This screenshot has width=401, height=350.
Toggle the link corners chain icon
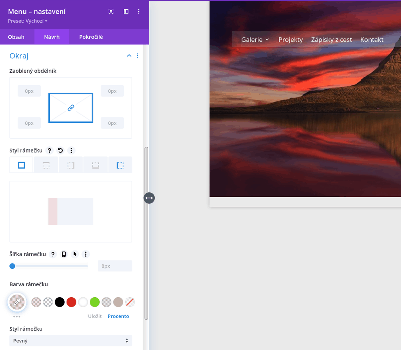71,108
